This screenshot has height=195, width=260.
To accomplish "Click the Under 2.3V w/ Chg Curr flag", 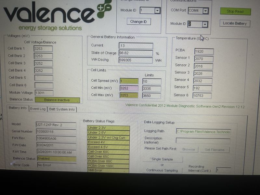I will [x=109, y=137].
